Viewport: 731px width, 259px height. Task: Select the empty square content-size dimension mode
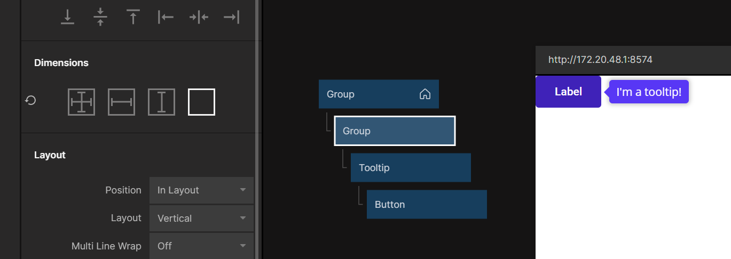201,102
